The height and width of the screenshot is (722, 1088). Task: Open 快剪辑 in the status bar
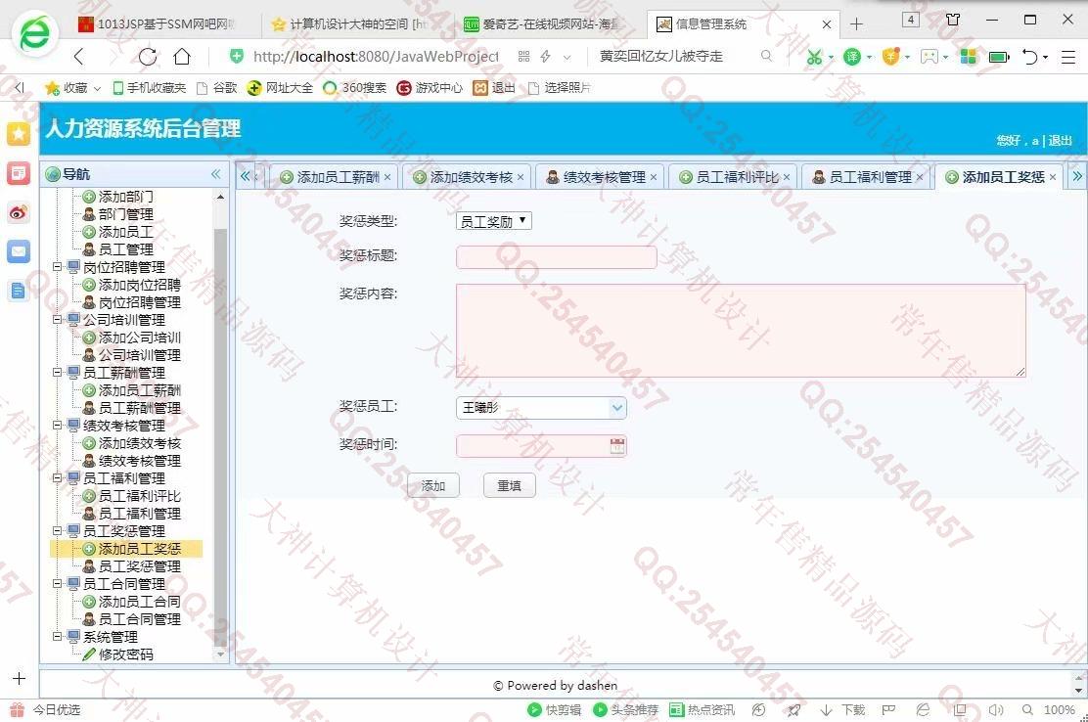pos(555,709)
